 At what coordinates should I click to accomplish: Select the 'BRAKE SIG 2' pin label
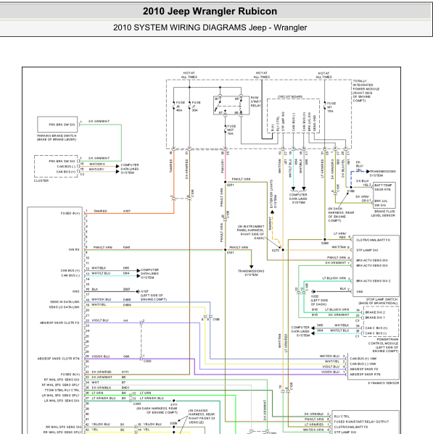[374, 312]
